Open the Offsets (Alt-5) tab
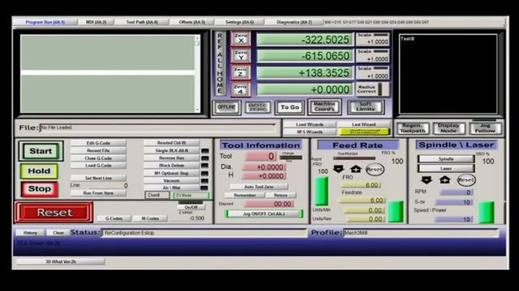The width and height of the screenshot is (519, 291). click(x=191, y=22)
